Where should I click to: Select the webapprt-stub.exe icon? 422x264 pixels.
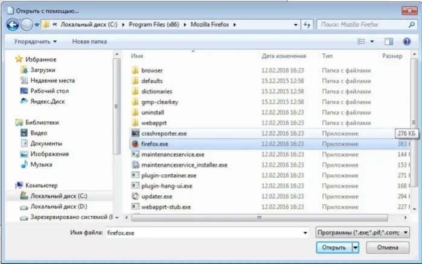(135, 207)
